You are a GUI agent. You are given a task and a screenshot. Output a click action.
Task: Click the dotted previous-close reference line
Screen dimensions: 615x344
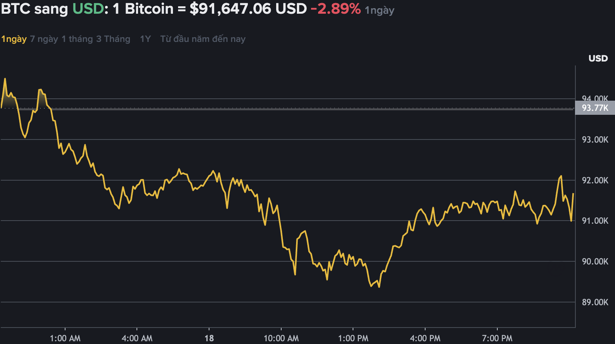click(x=275, y=108)
